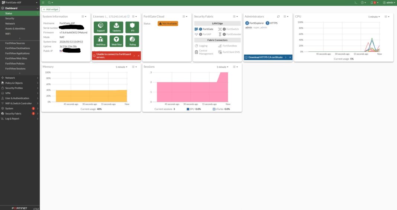This screenshot has height=210, width=397.
Task: Click the Fortinet logo at sidebar bottom
Action: pyautogui.click(x=19, y=208)
